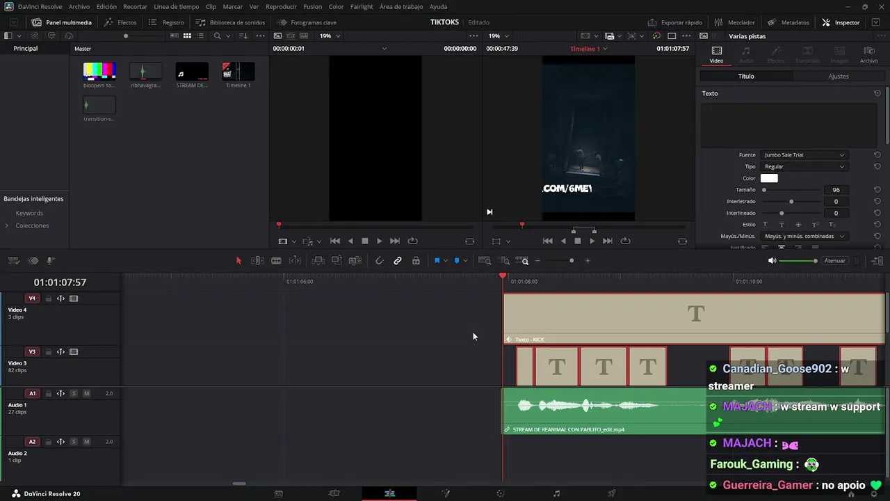Activate the Trim edit mode tool
The width and height of the screenshot is (890, 501).
click(257, 260)
